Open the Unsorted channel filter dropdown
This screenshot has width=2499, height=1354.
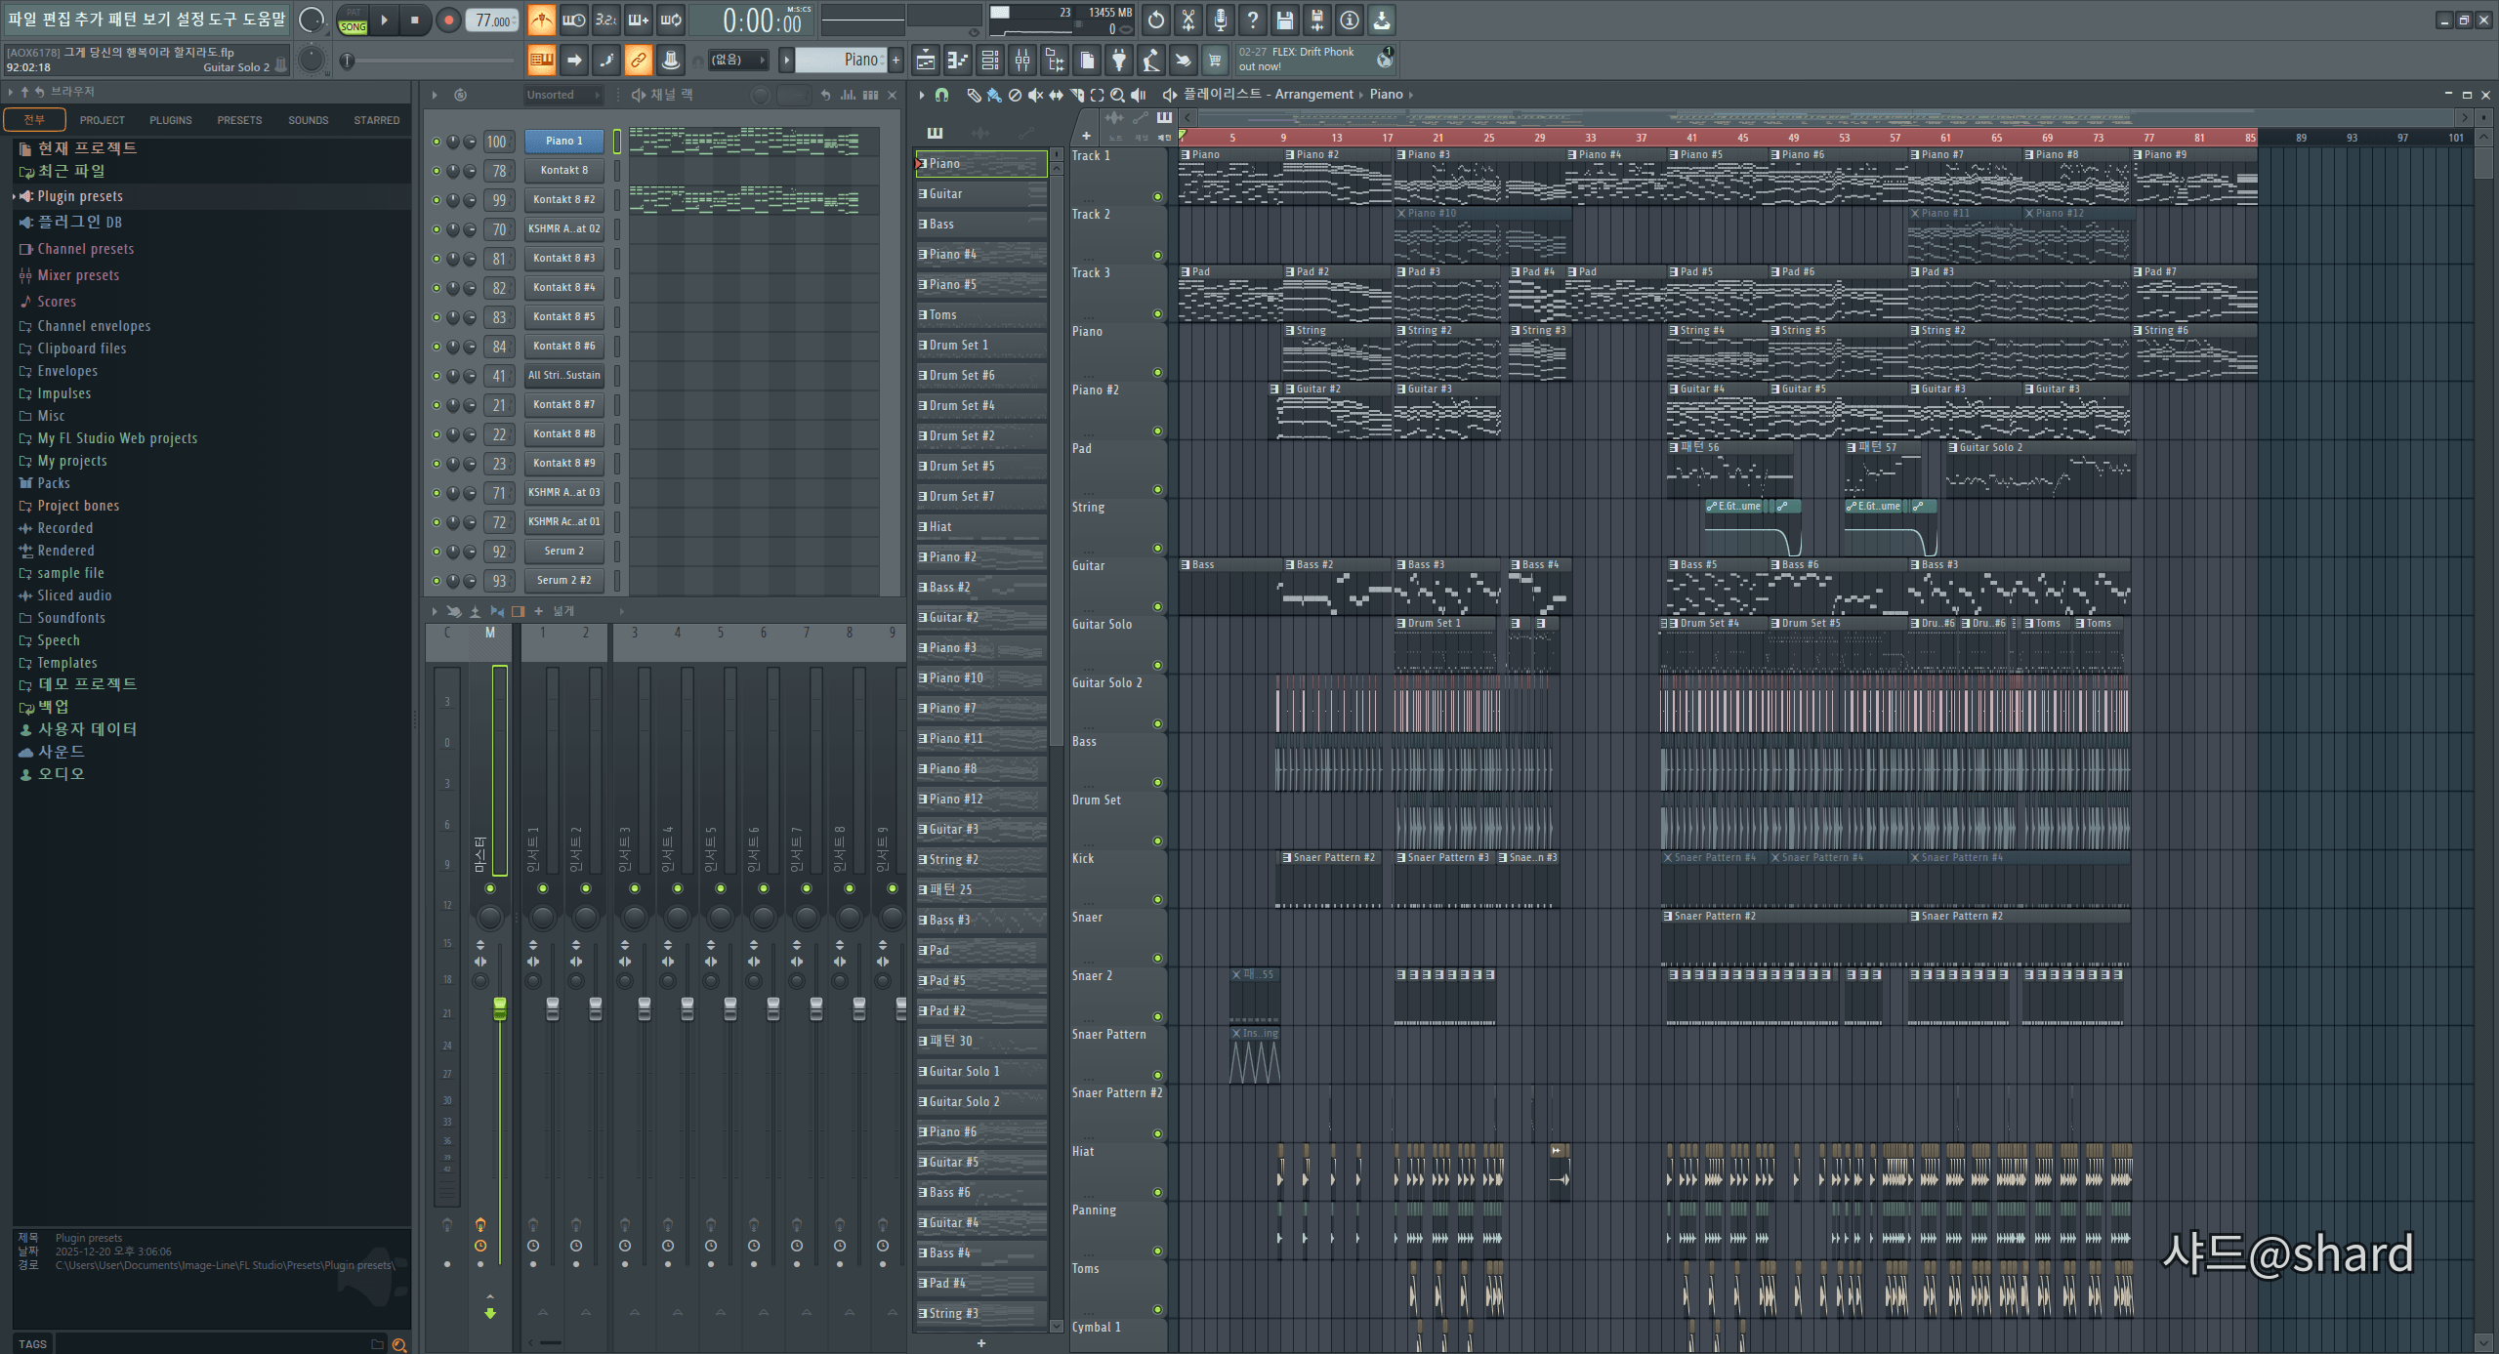pyautogui.click(x=562, y=95)
